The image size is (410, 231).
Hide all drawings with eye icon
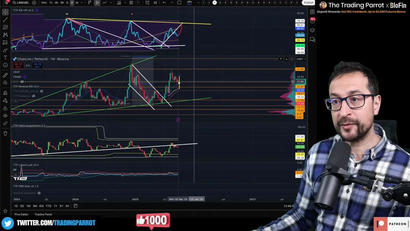pyautogui.click(x=5, y=116)
